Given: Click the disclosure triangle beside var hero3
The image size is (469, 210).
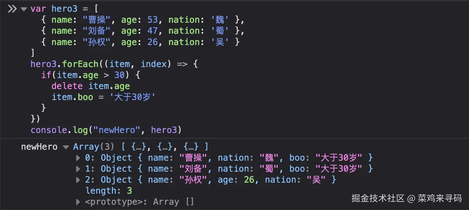Looking at the screenshot, I should (24, 9).
